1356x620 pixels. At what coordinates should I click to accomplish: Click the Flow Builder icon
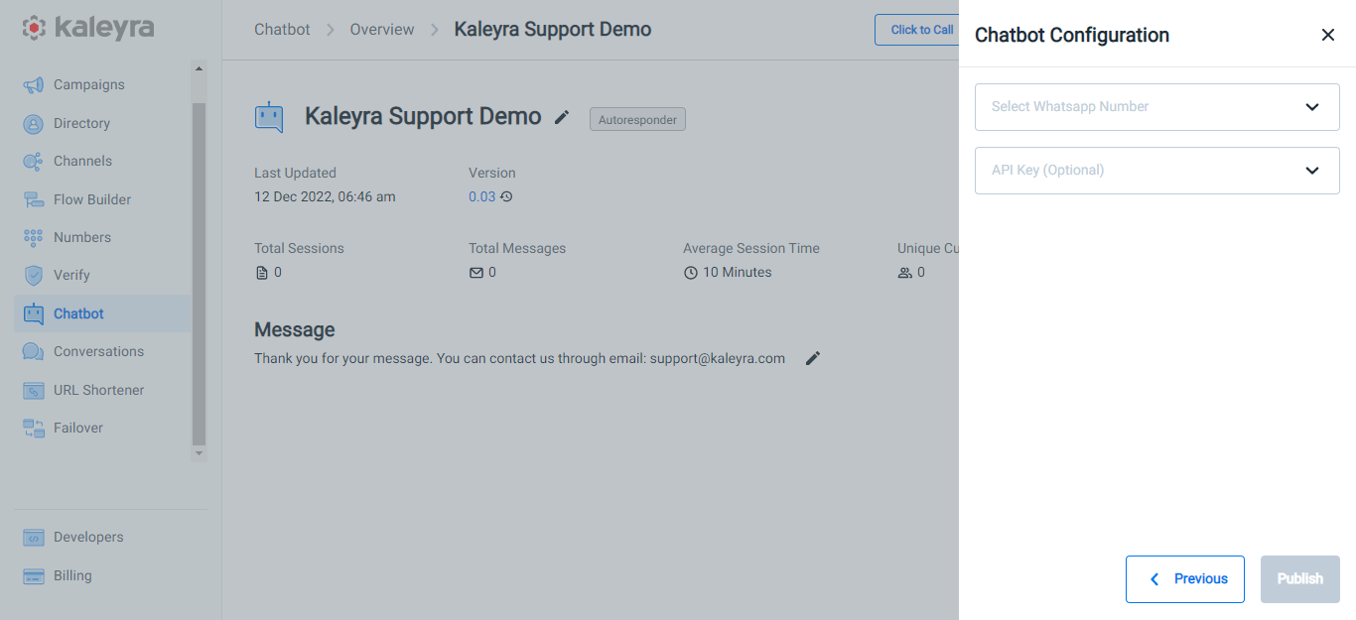(34, 200)
